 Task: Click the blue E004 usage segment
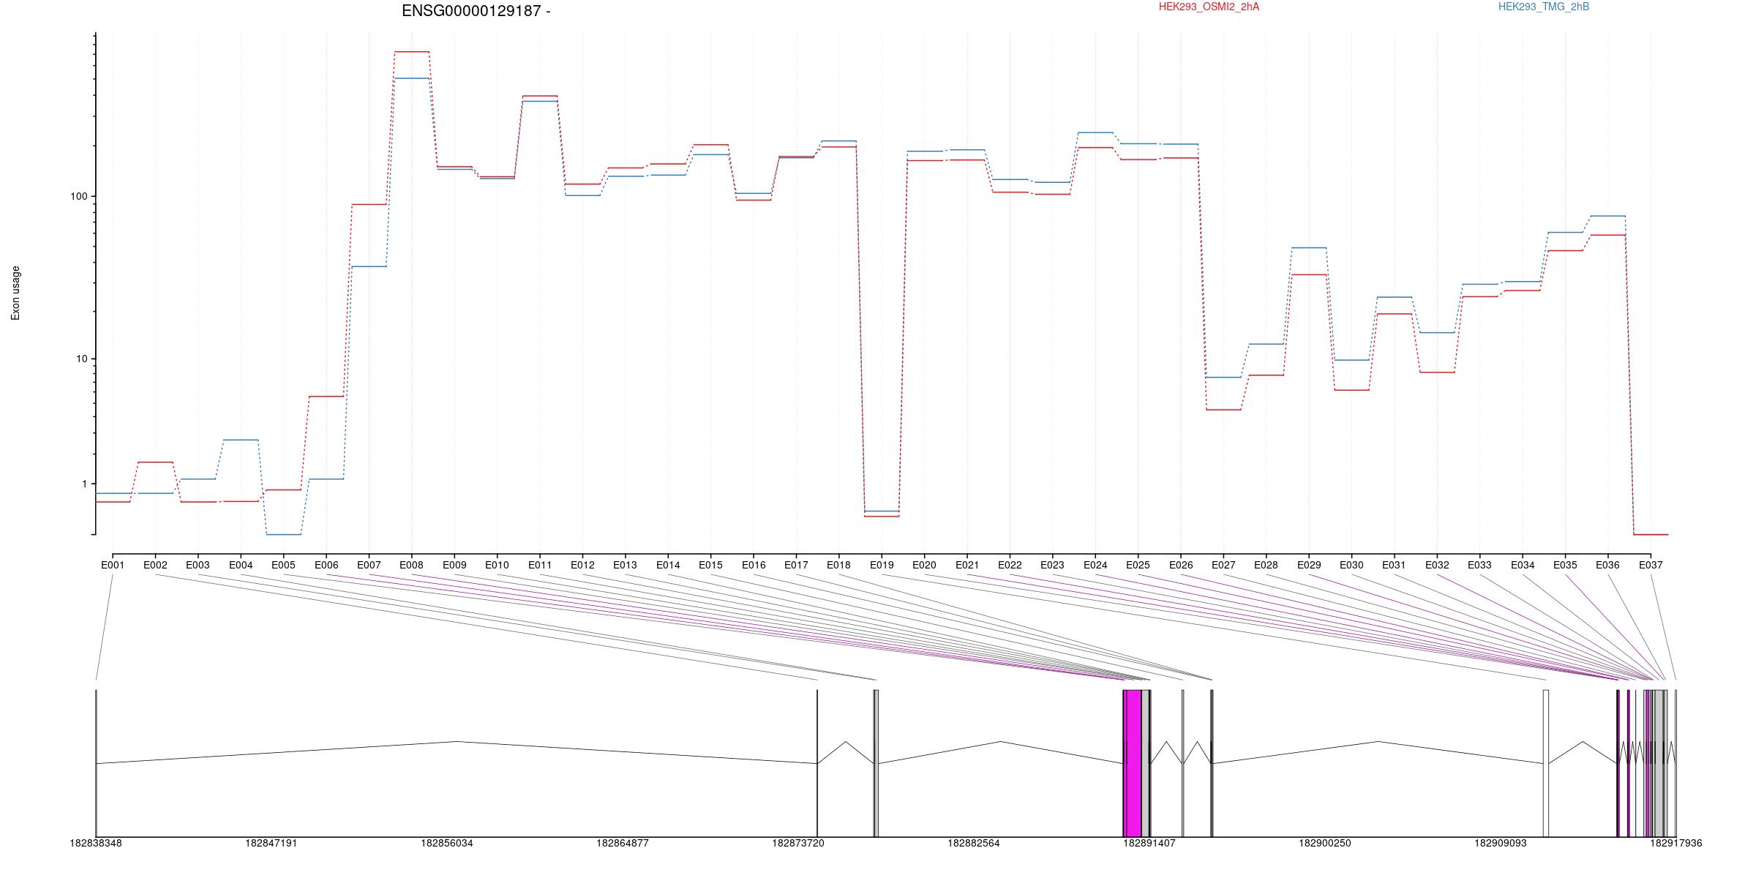click(x=241, y=440)
